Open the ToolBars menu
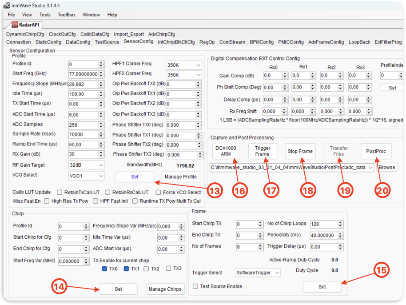This screenshot has width=406, height=305. pyautogui.click(x=67, y=15)
